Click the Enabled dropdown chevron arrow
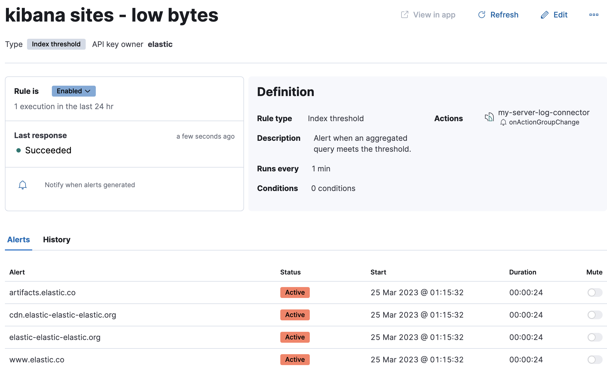Viewport: 607px width, 370px height. coord(88,91)
